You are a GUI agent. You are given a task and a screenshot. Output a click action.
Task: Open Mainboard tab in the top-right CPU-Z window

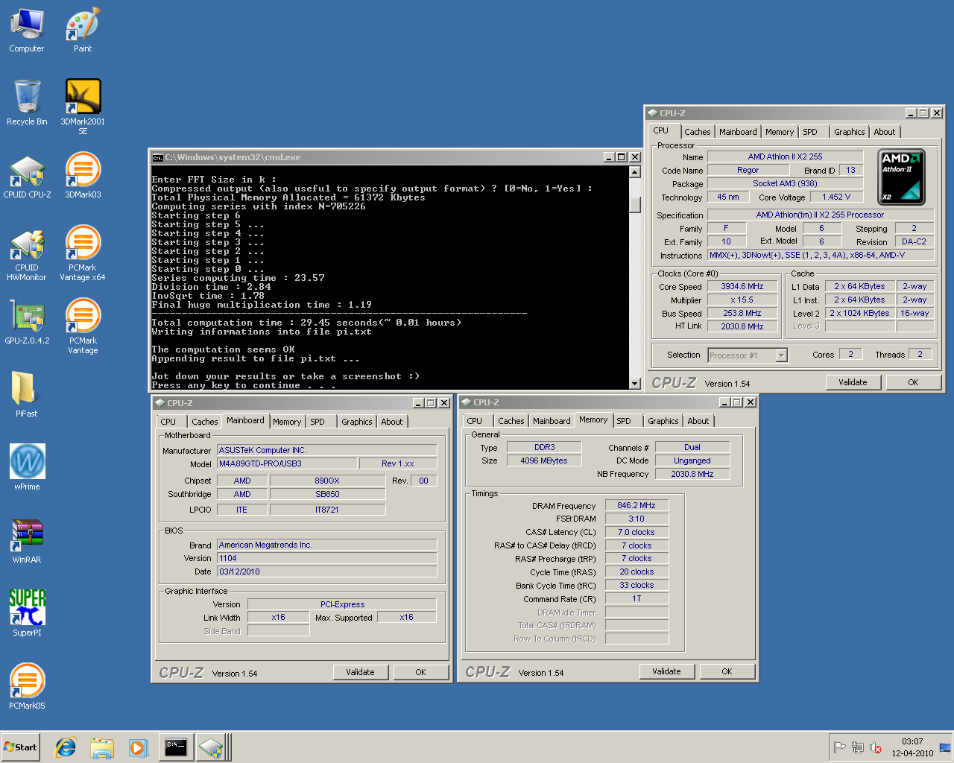738,132
